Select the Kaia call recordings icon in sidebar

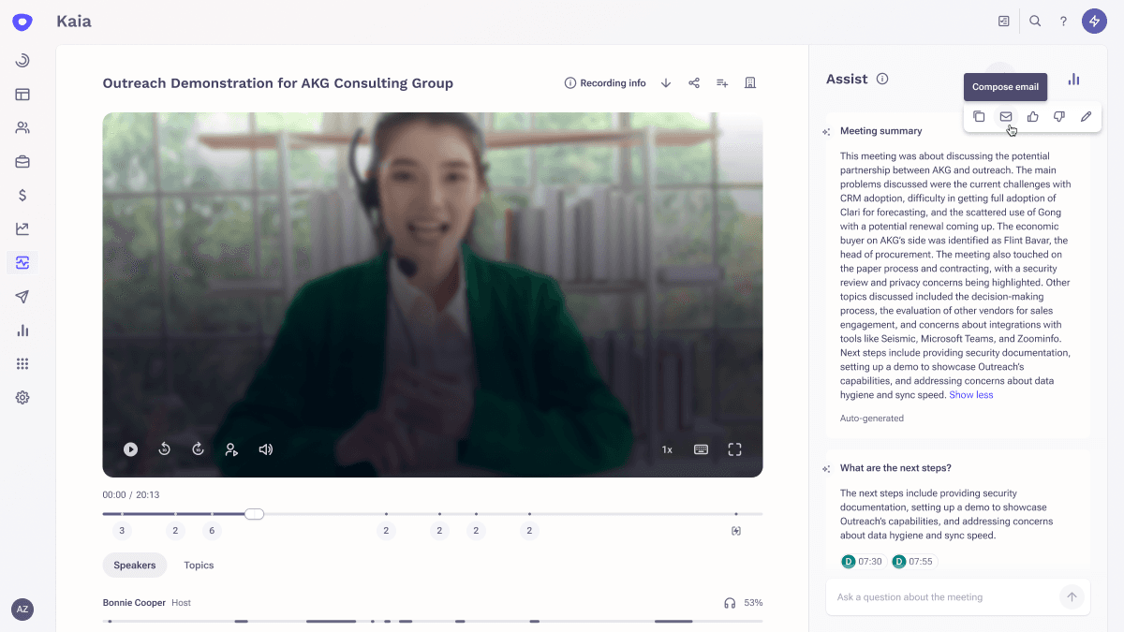(22, 263)
